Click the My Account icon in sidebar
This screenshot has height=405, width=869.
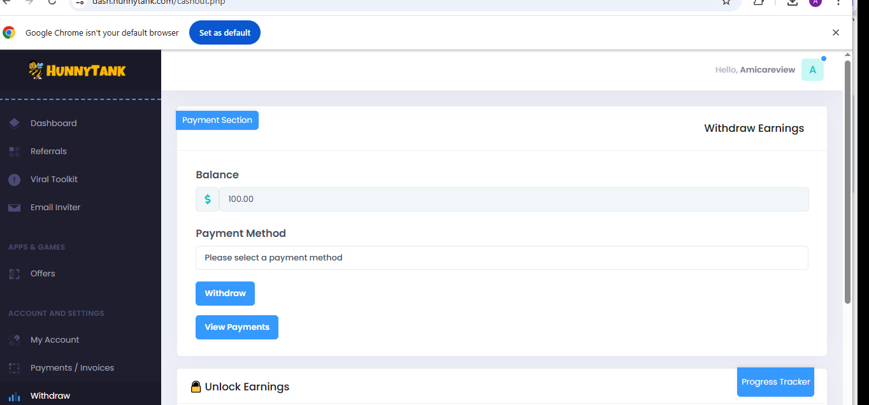pos(14,340)
